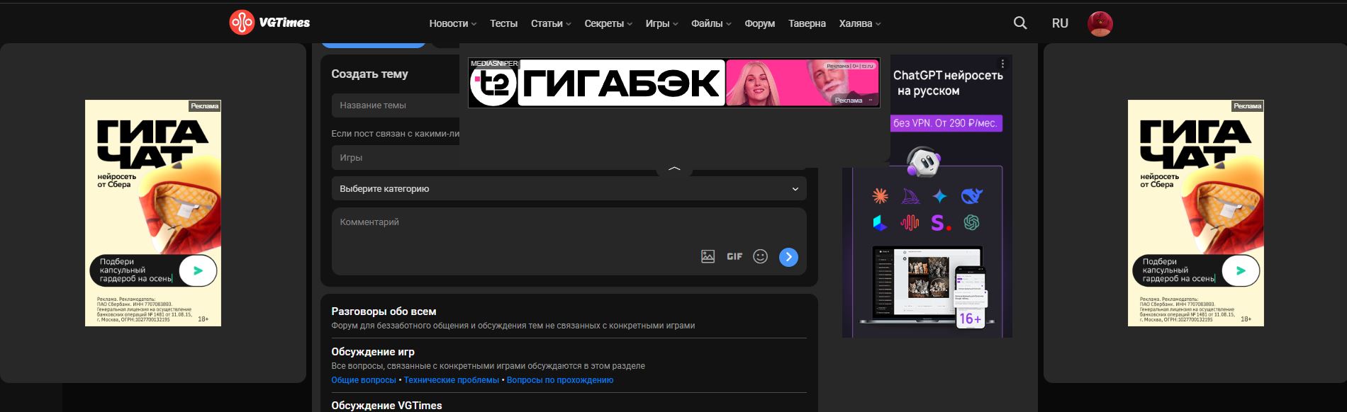Open 'Технические проблемы' link
This screenshot has height=412, width=1347.
[x=452, y=380]
